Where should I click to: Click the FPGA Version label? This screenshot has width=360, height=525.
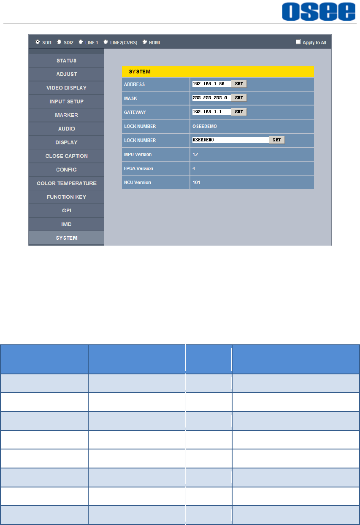[x=138, y=168]
